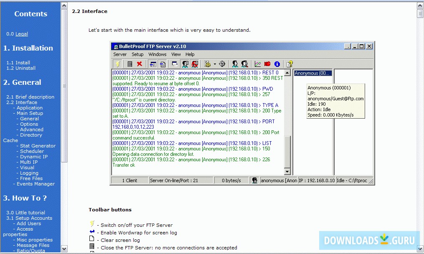
Task: Close the FTP Server with the door toolbar icon
Action: click(129, 64)
